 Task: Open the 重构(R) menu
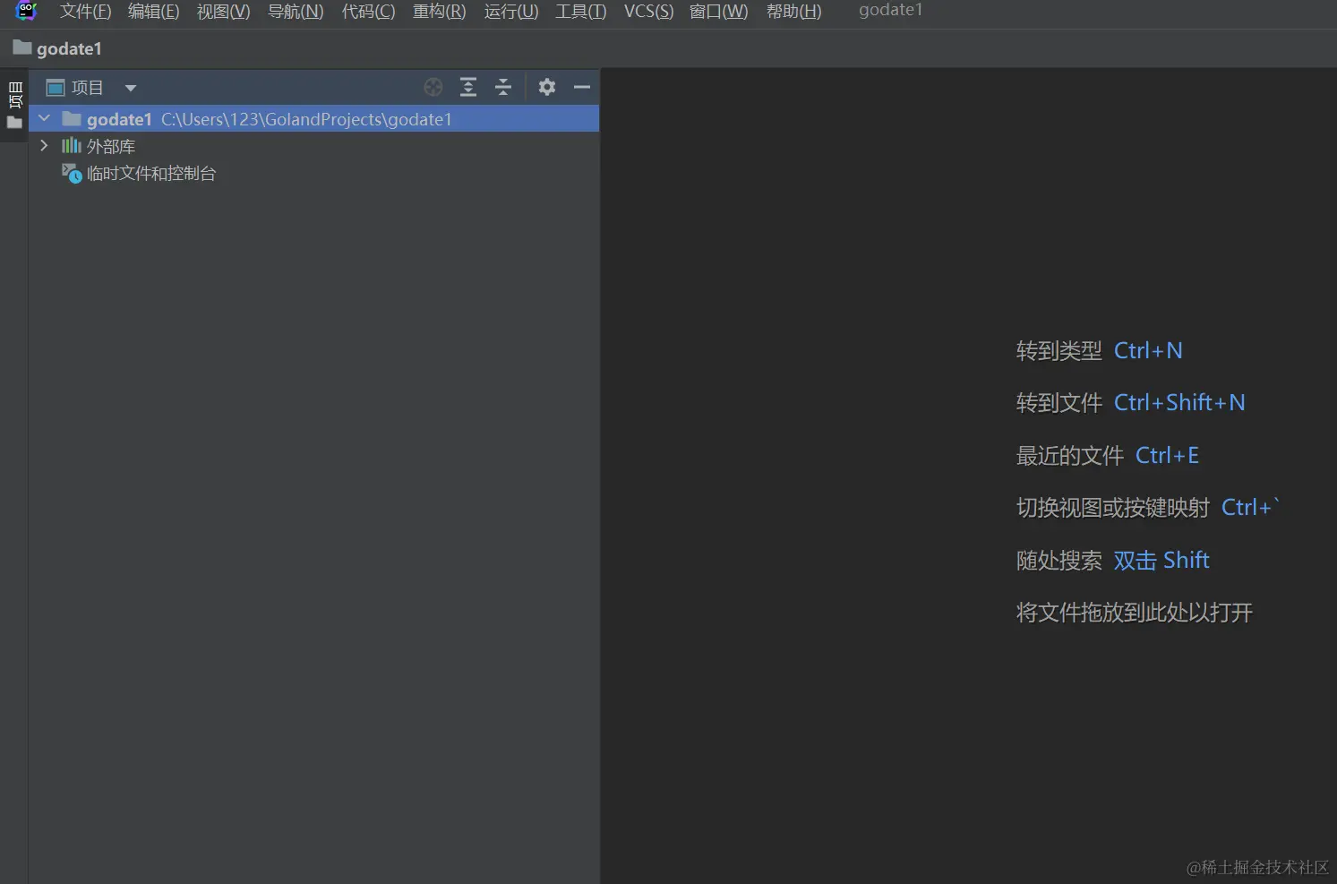[439, 12]
